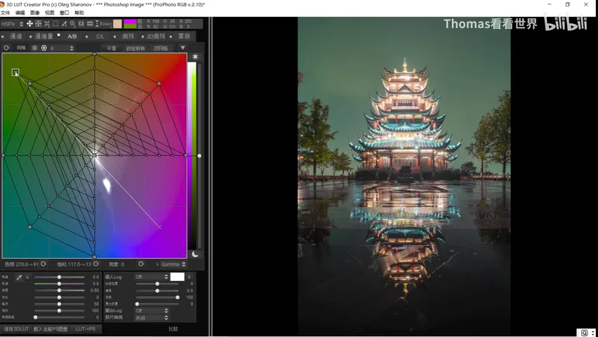Select the move (four-arrow) tool

coord(29,24)
